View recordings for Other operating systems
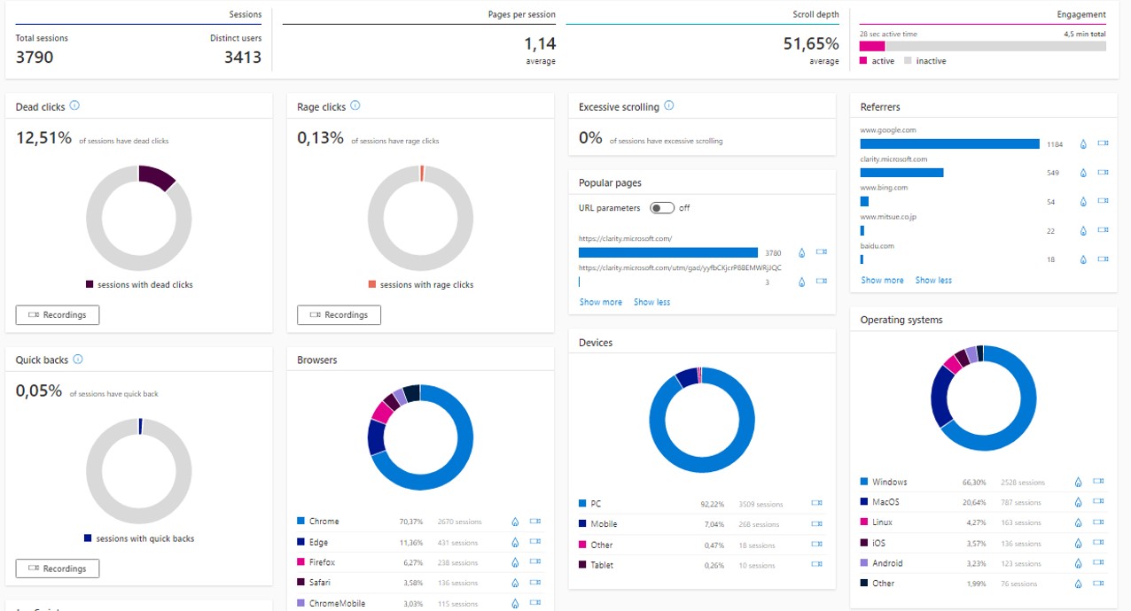 (x=1099, y=584)
